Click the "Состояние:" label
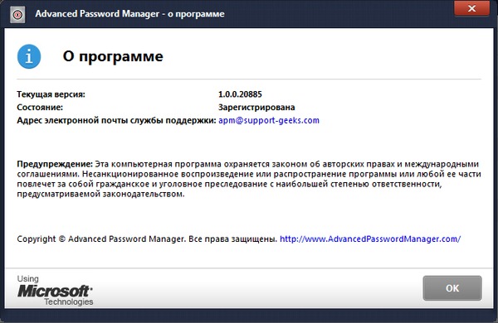This screenshot has height=323, width=498. click(x=40, y=107)
